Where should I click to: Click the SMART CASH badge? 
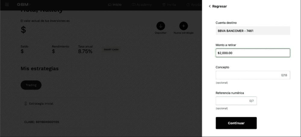click(111, 50)
